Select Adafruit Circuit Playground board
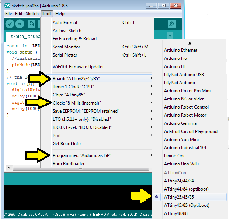 (x=190, y=131)
